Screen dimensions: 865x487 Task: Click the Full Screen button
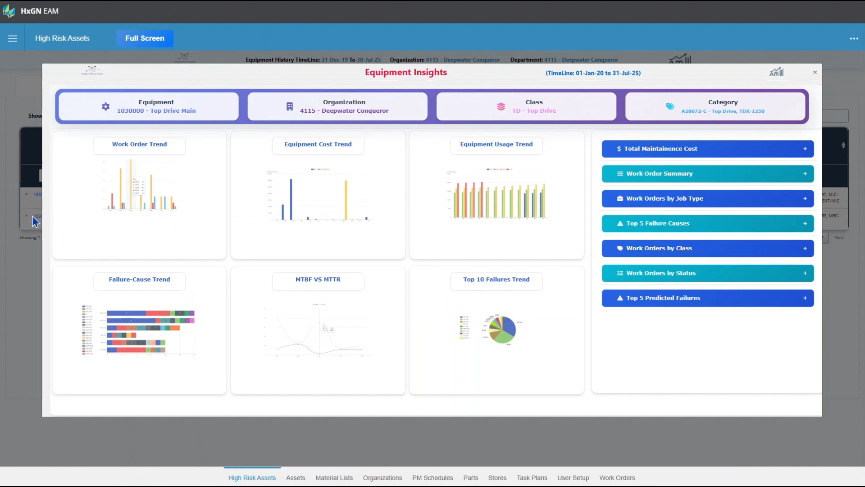tap(145, 38)
